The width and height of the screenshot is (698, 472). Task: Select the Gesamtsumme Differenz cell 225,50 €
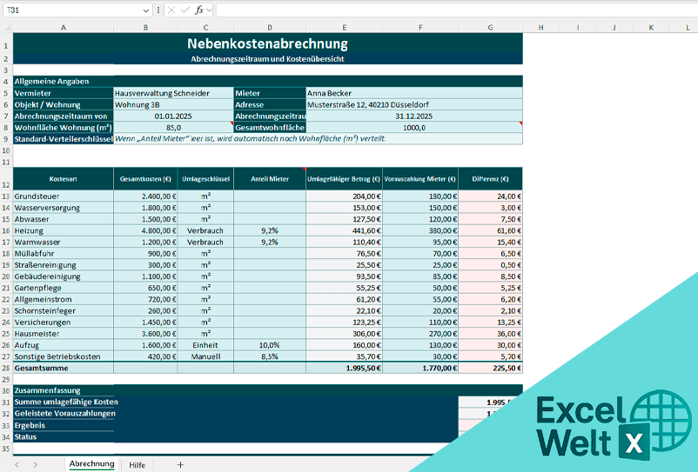pyautogui.click(x=490, y=368)
